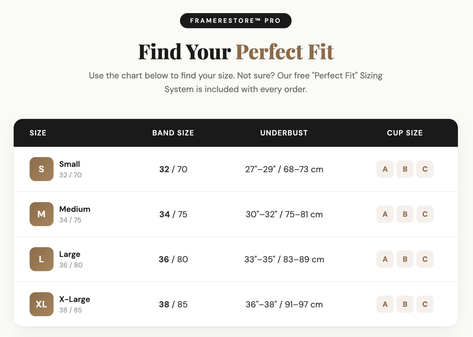The width and height of the screenshot is (473, 337).
Task: Choose cup C in the Medium row
Action: [425, 214]
